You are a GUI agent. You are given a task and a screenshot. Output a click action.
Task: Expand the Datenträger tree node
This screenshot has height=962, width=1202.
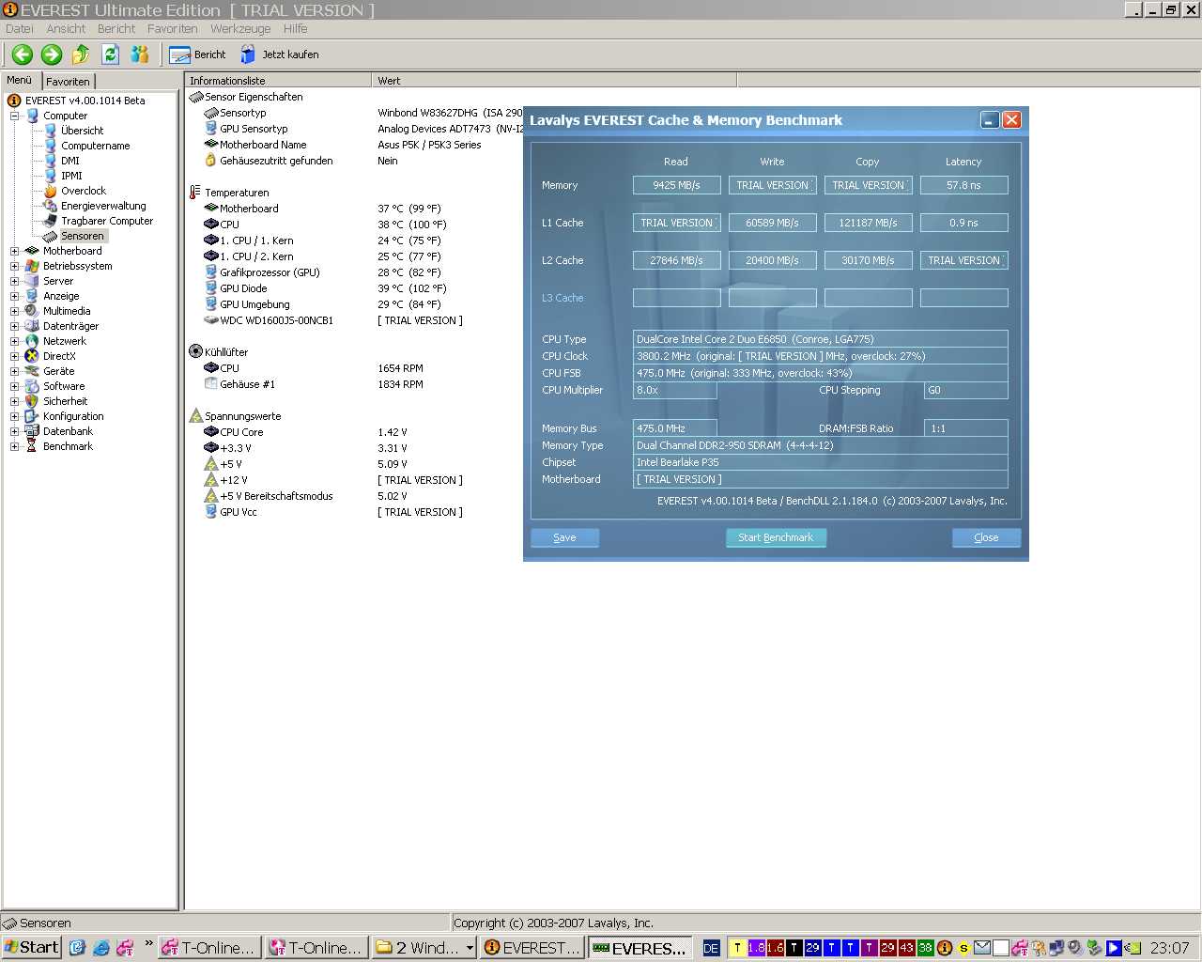pos(15,326)
